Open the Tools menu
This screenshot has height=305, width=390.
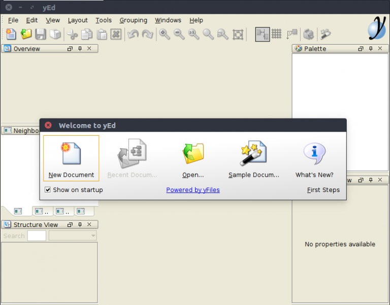(x=104, y=20)
